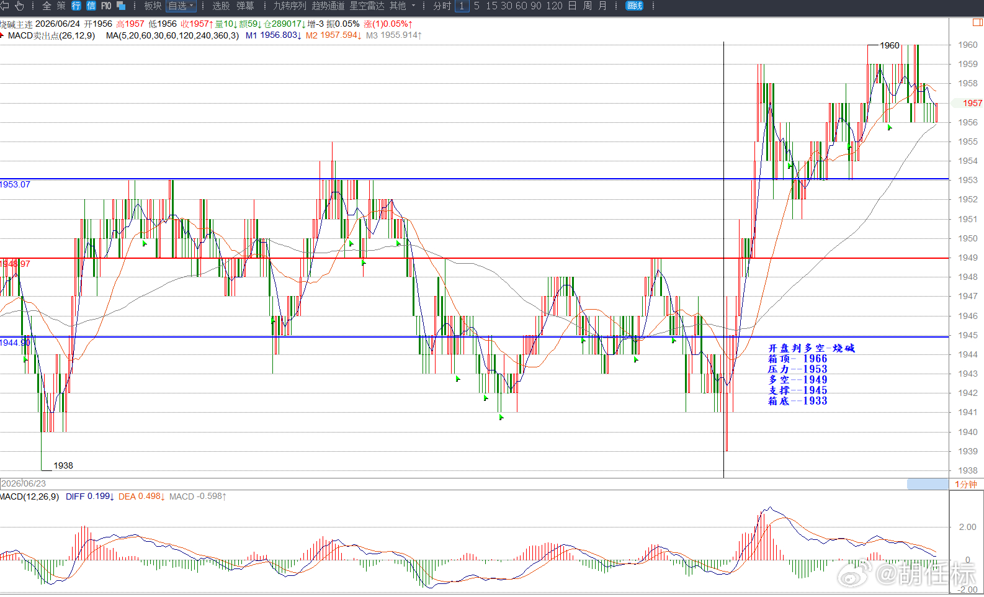Click the DIFF 0.199 value

click(89, 496)
